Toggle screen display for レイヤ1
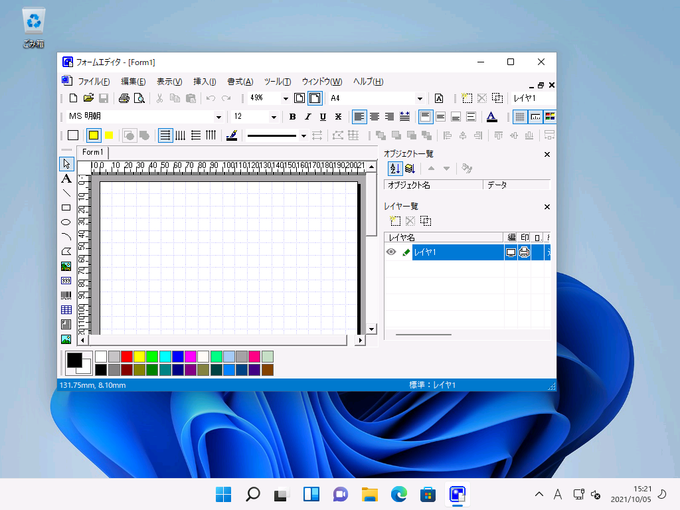 [511, 252]
